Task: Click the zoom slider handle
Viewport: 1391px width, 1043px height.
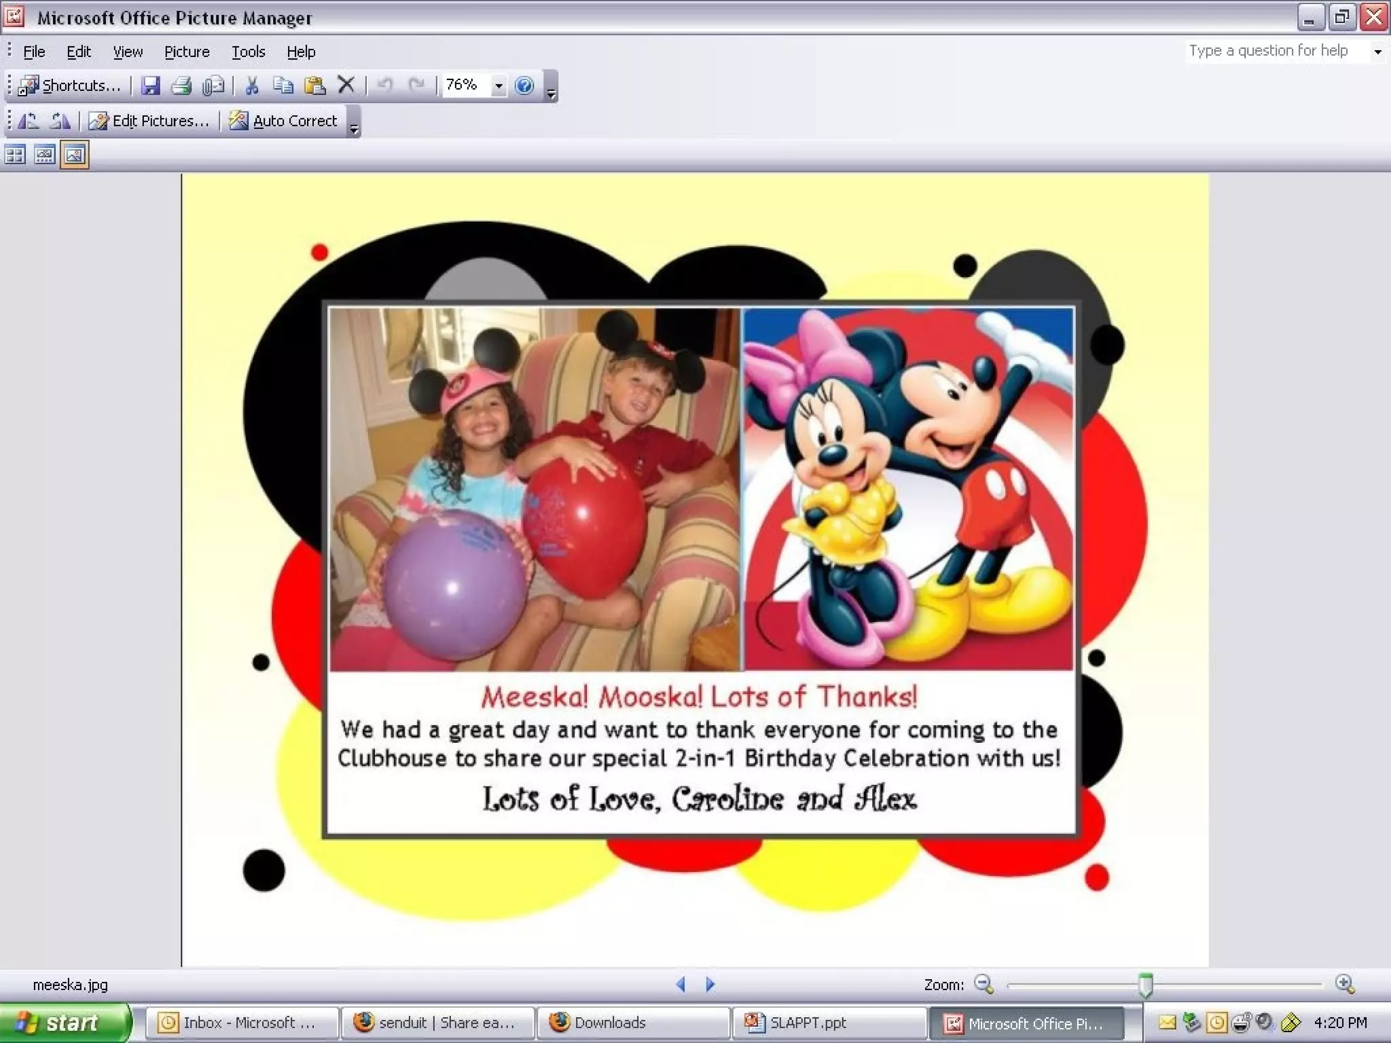Action: pyautogui.click(x=1146, y=984)
